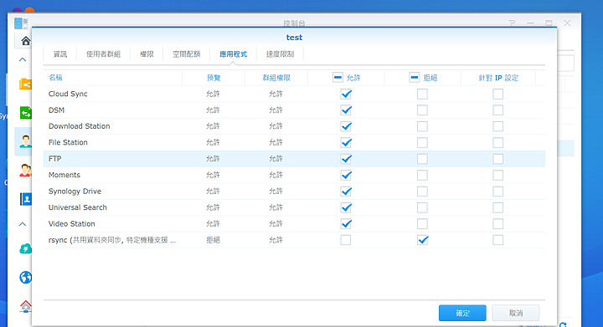Viewport: 603px width, 327px height.
Task: Open QuickConnect cloud icon in sidebar
Action: 25,248
